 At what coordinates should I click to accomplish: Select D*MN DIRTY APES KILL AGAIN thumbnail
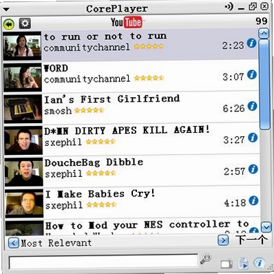pyautogui.click(x=23, y=140)
